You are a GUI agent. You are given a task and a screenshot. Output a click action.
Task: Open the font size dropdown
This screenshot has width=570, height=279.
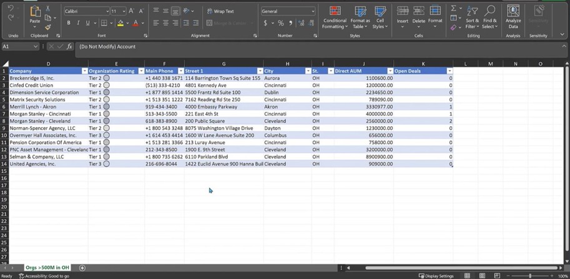point(124,11)
